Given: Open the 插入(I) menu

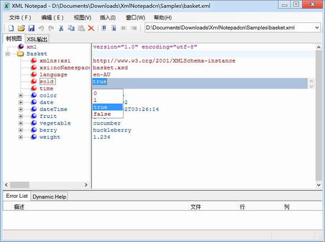Looking at the screenshot, I should (108, 18).
